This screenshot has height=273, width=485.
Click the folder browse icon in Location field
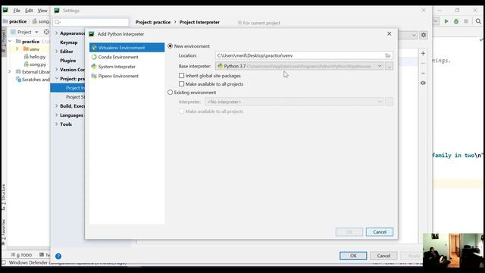pos(388,55)
